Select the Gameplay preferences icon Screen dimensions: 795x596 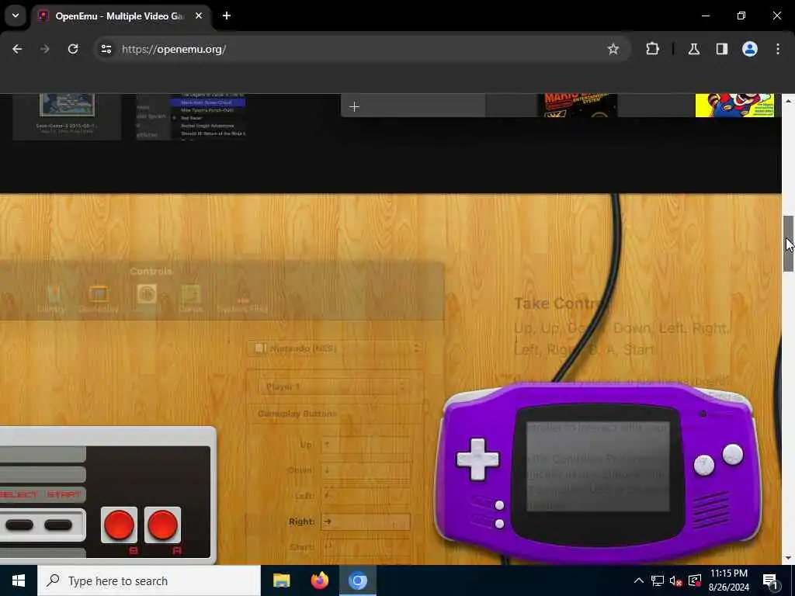coord(99,299)
